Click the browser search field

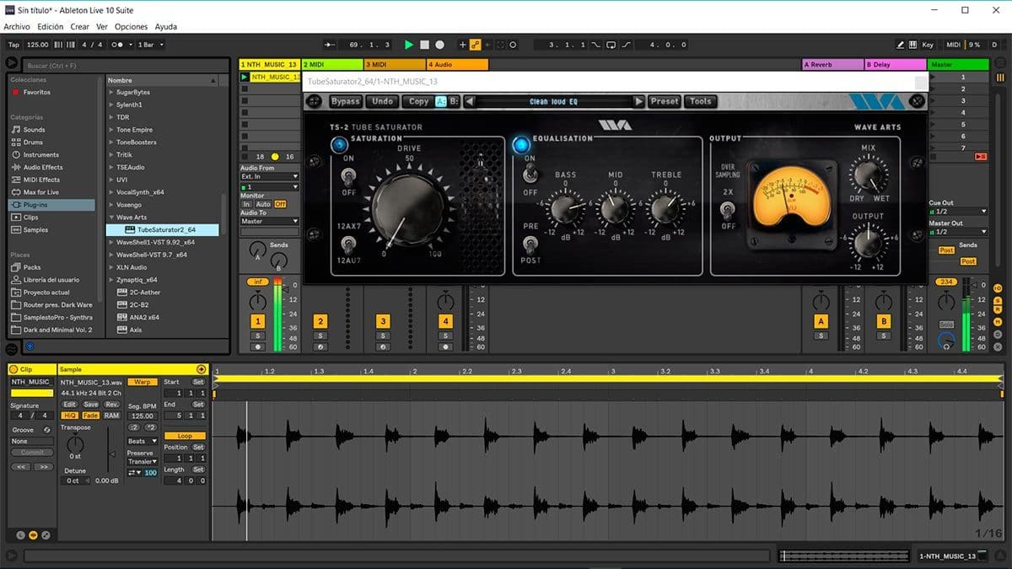point(126,65)
